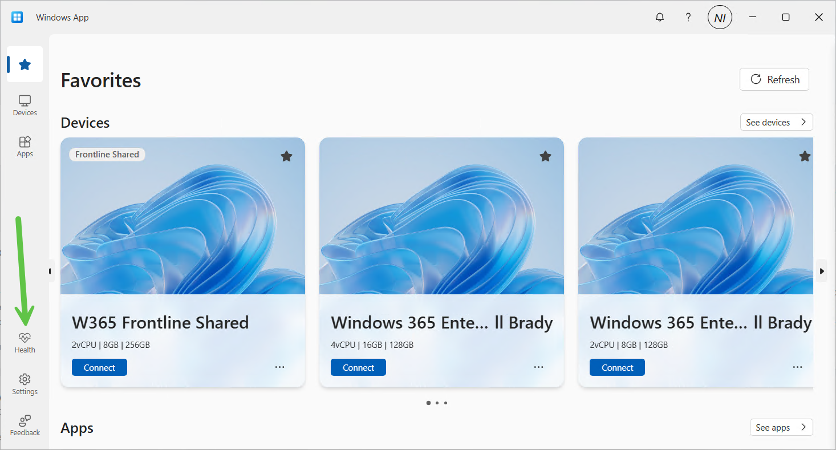Go to Apps in the sidebar
This screenshot has height=450, width=836.
pyautogui.click(x=25, y=147)
